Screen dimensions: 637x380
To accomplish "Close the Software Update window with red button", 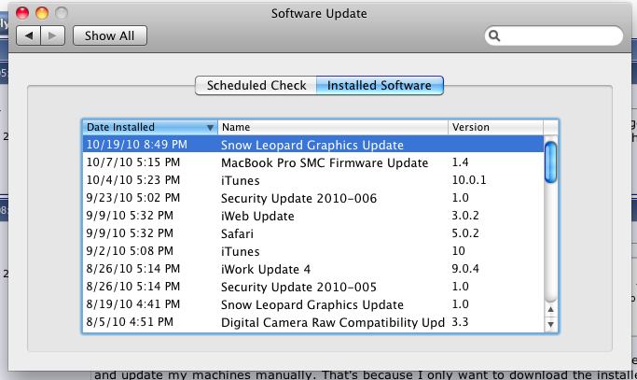I will click(x=22, y=13).
